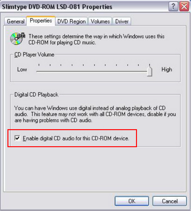Click the High label beside volume slider
Viewport: 191px width, 211px height.
tap(167, 70)
